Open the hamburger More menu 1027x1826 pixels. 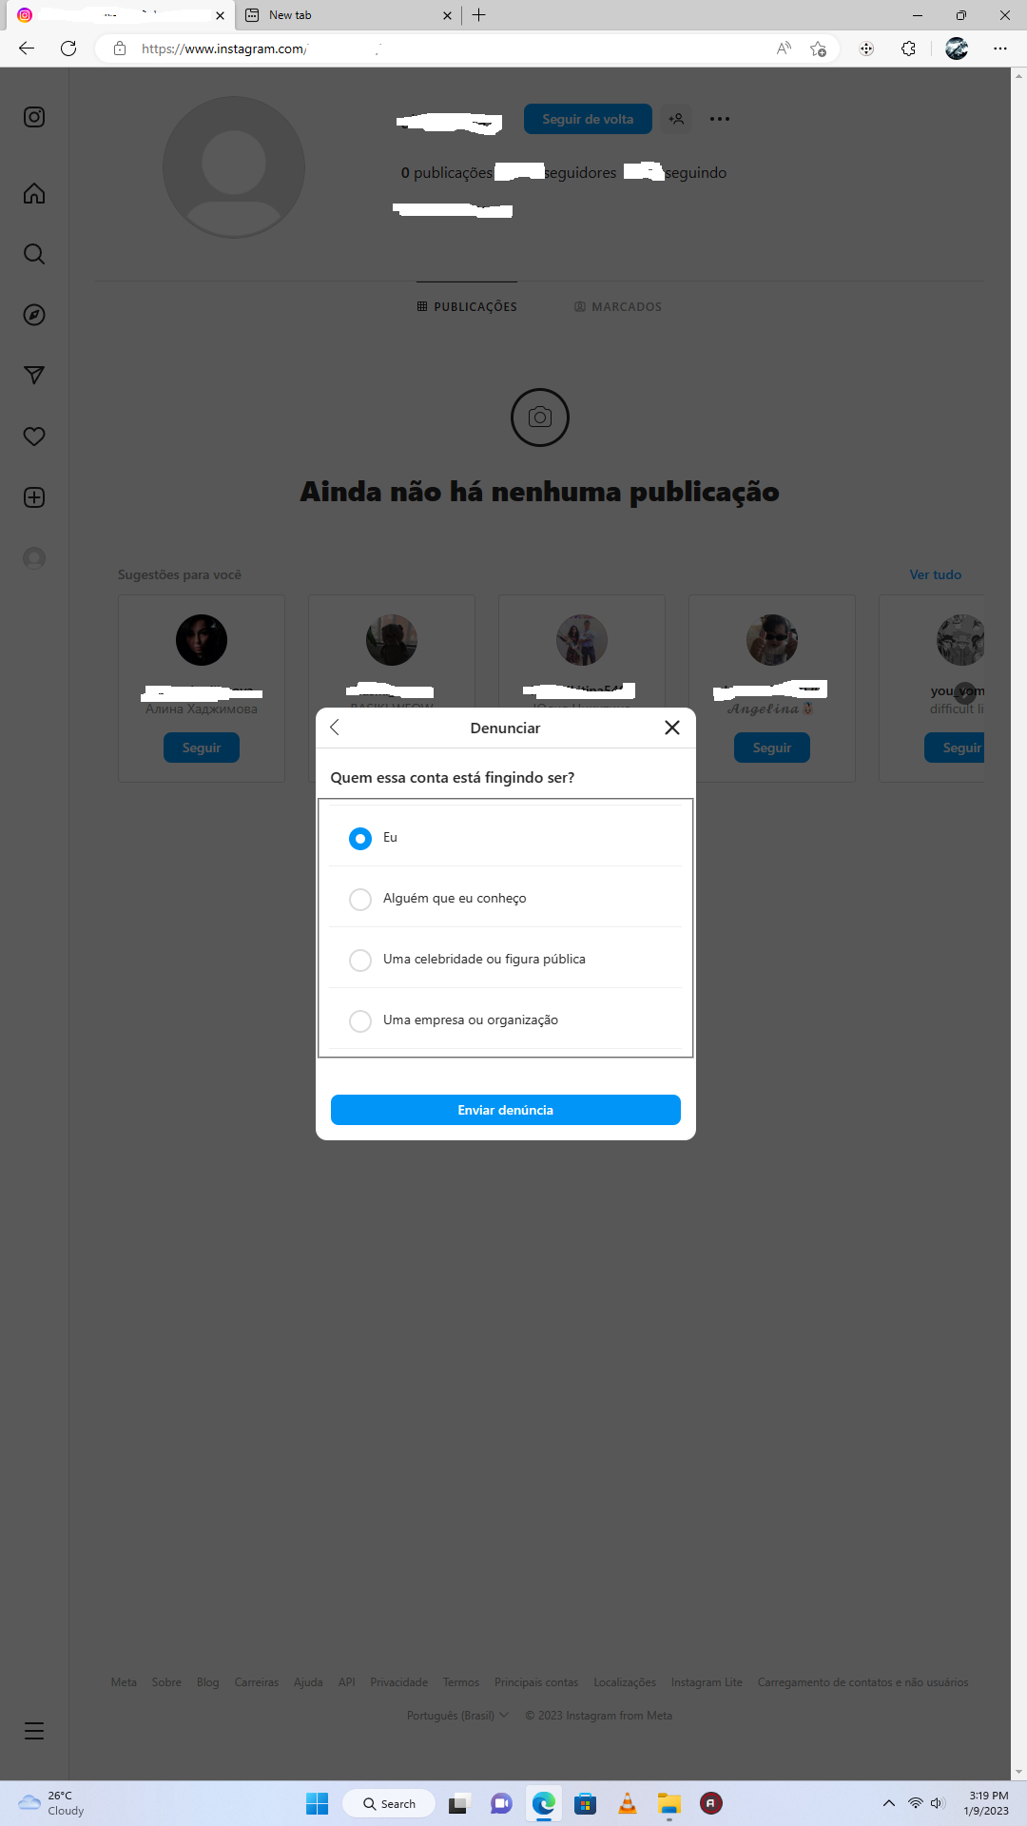pos(34,1731)
